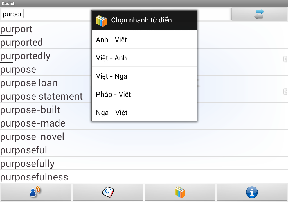Open the blue info button
Screen dimensions: 288x202
pyautogui.click(x=252, y=192)
